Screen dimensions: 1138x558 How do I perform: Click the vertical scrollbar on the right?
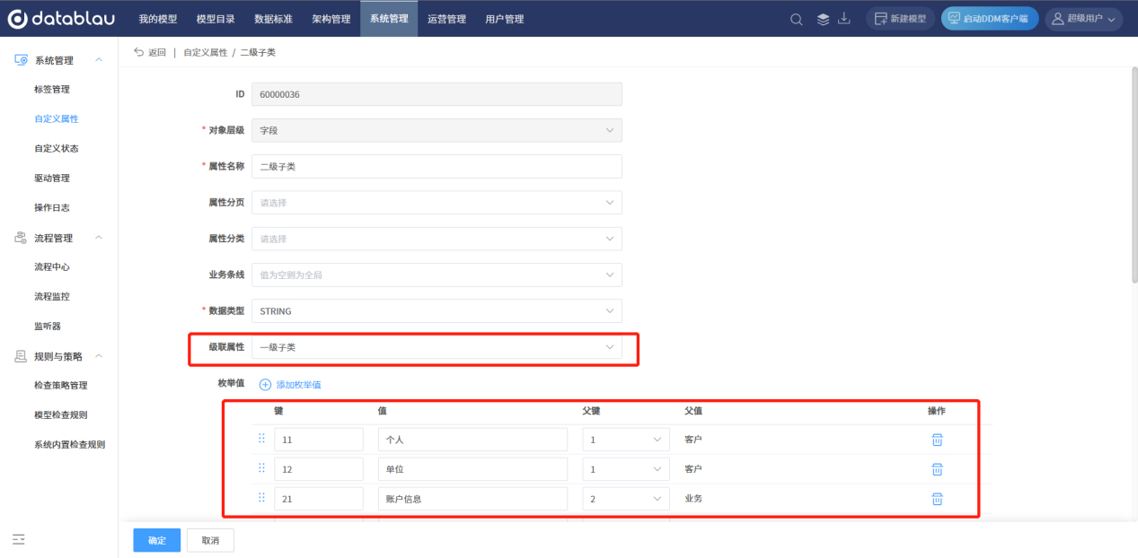click(1134, 175)
